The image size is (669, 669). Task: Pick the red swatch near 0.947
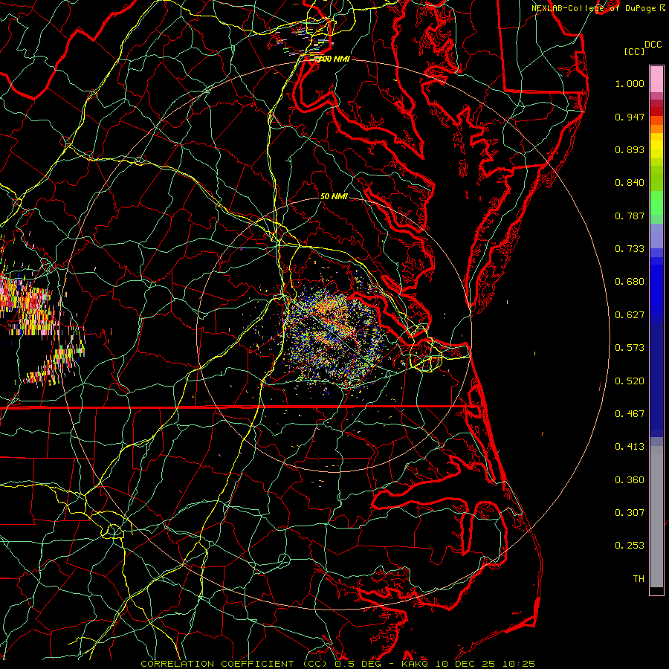[x=656, y=111]
